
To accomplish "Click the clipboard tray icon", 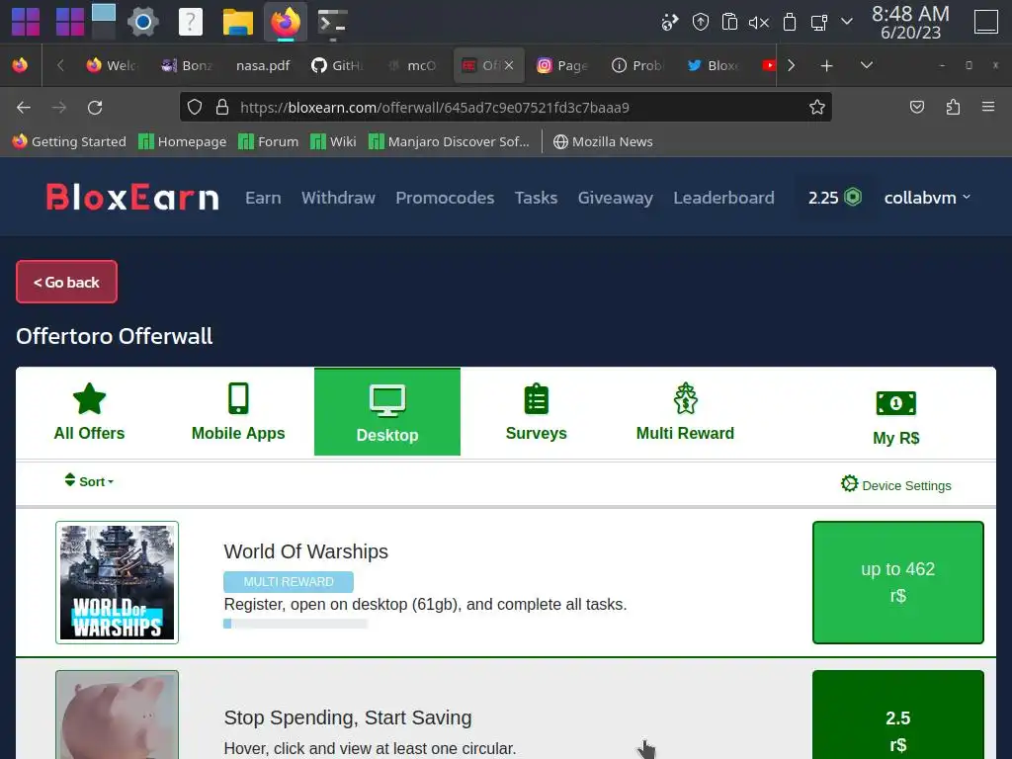I will [x=729, y=23].
